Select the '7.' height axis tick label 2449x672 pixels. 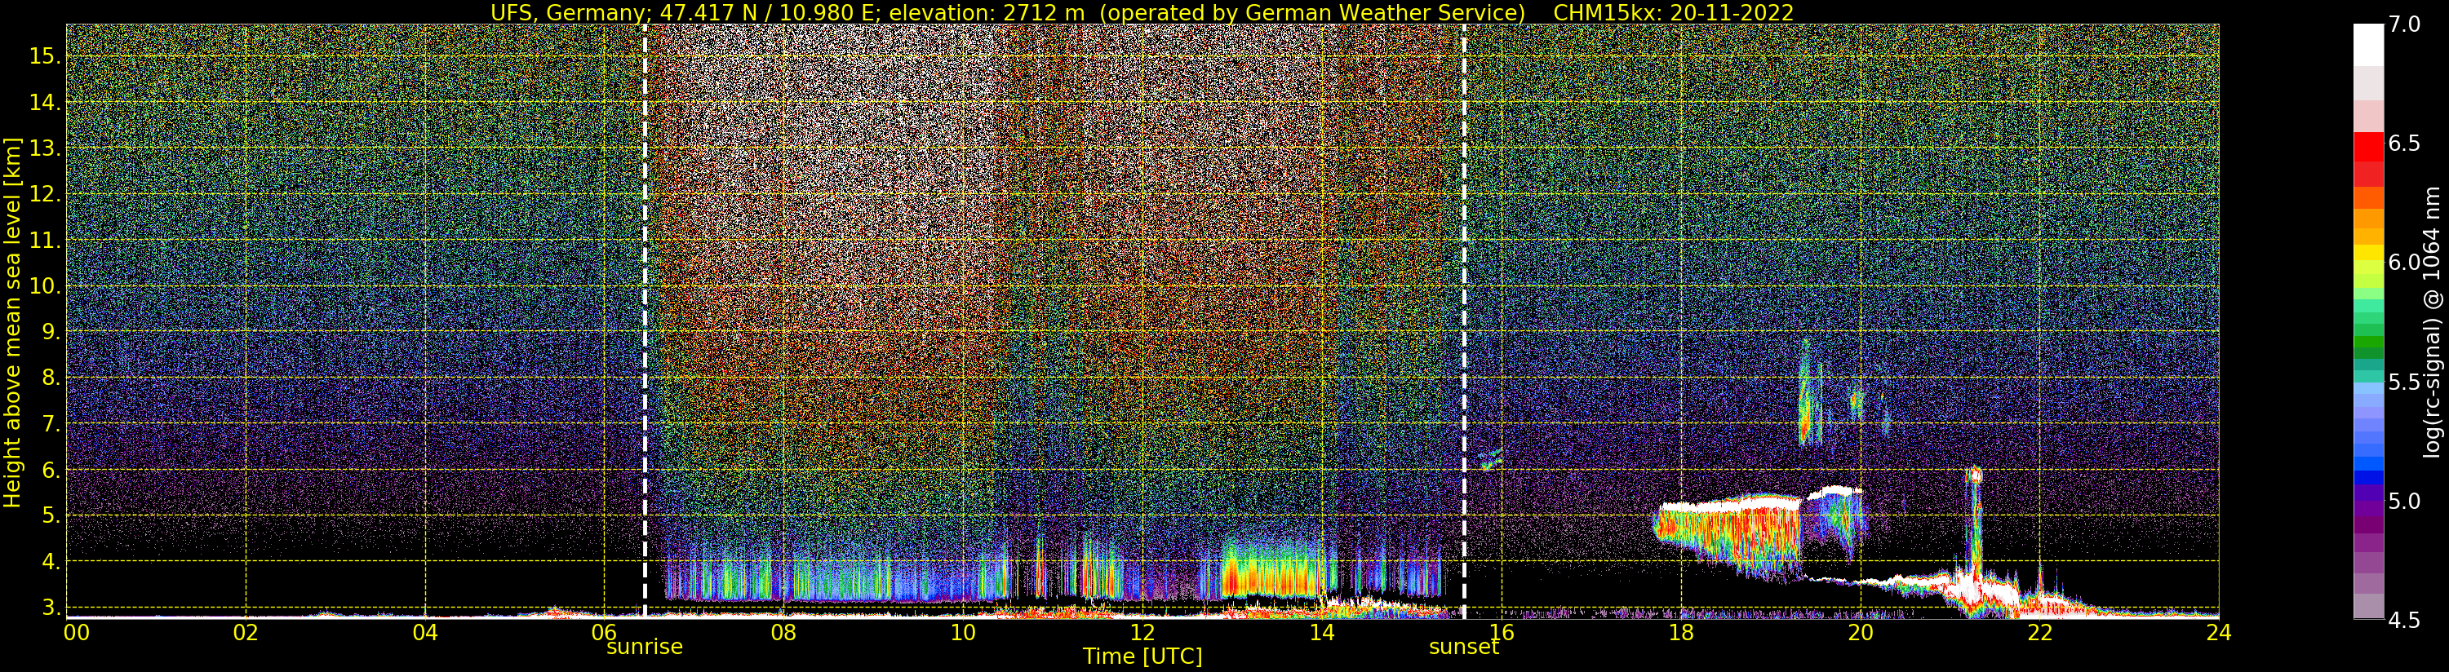coord(50,424)
